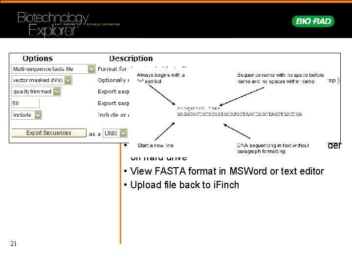Click slide number 21
The width and height of the screenshot is (352, 264).
coord(14,243)
